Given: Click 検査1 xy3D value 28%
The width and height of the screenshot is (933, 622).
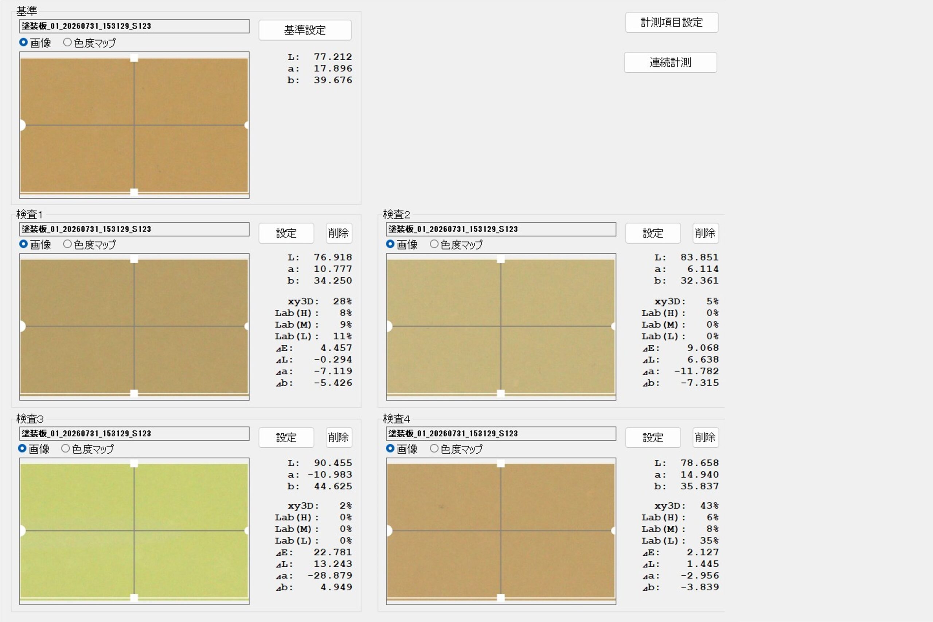Looking at the screenshot, I should pos(342,301).
